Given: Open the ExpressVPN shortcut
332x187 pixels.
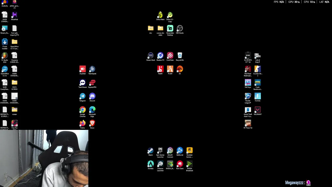Looking at the screenshot, I should click(x=92, y=84).
